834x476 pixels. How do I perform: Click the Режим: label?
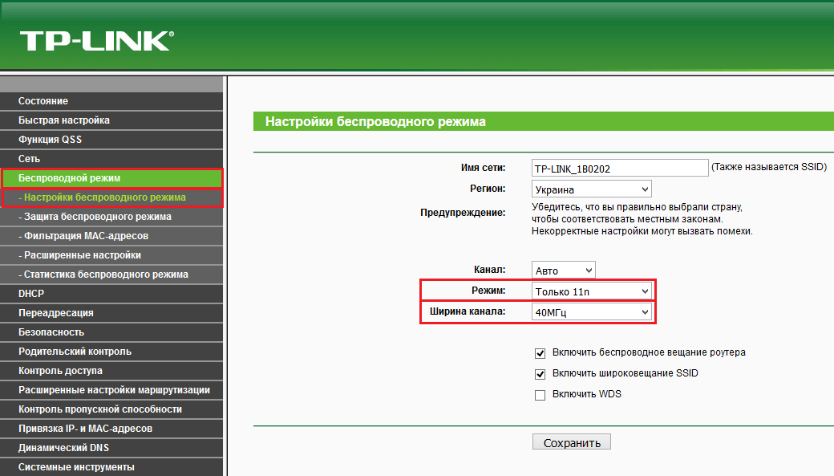(x=488, y=291)
